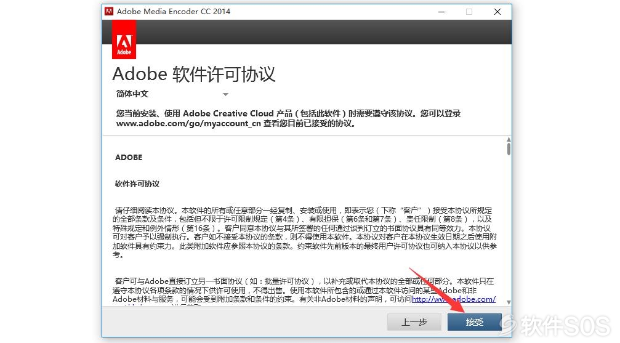The height and width of the screenshot is (343, 620).
Task: Click the red Adobe logo in the header
Action: point(124,40)
